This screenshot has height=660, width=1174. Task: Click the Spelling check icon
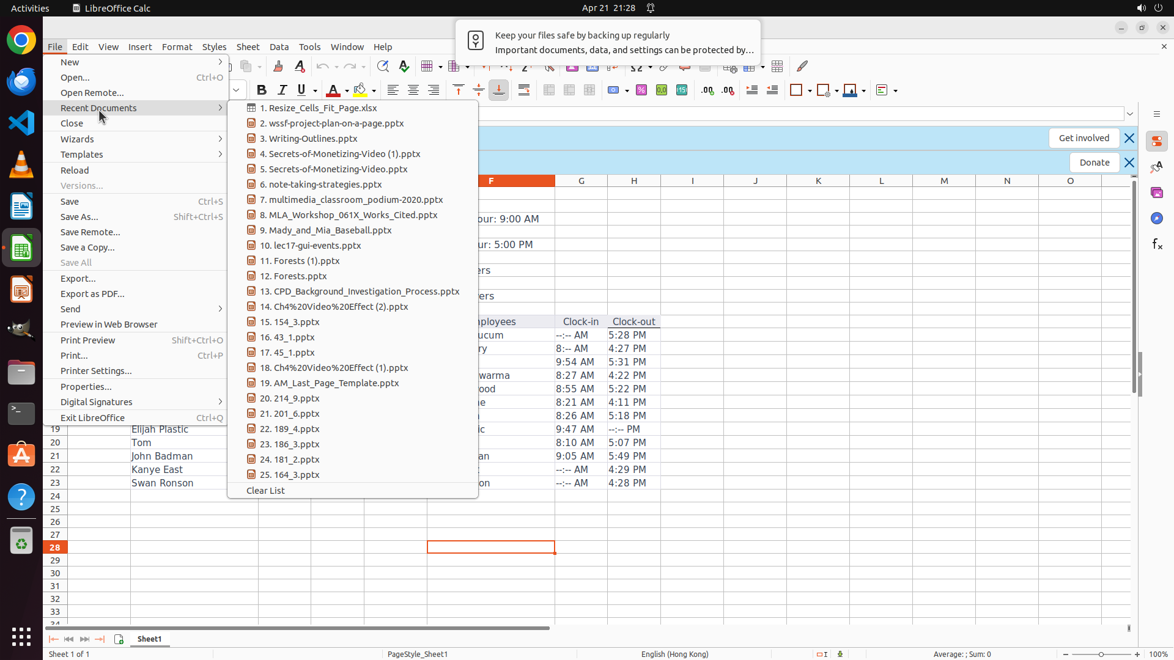click(x=404, y=67)
